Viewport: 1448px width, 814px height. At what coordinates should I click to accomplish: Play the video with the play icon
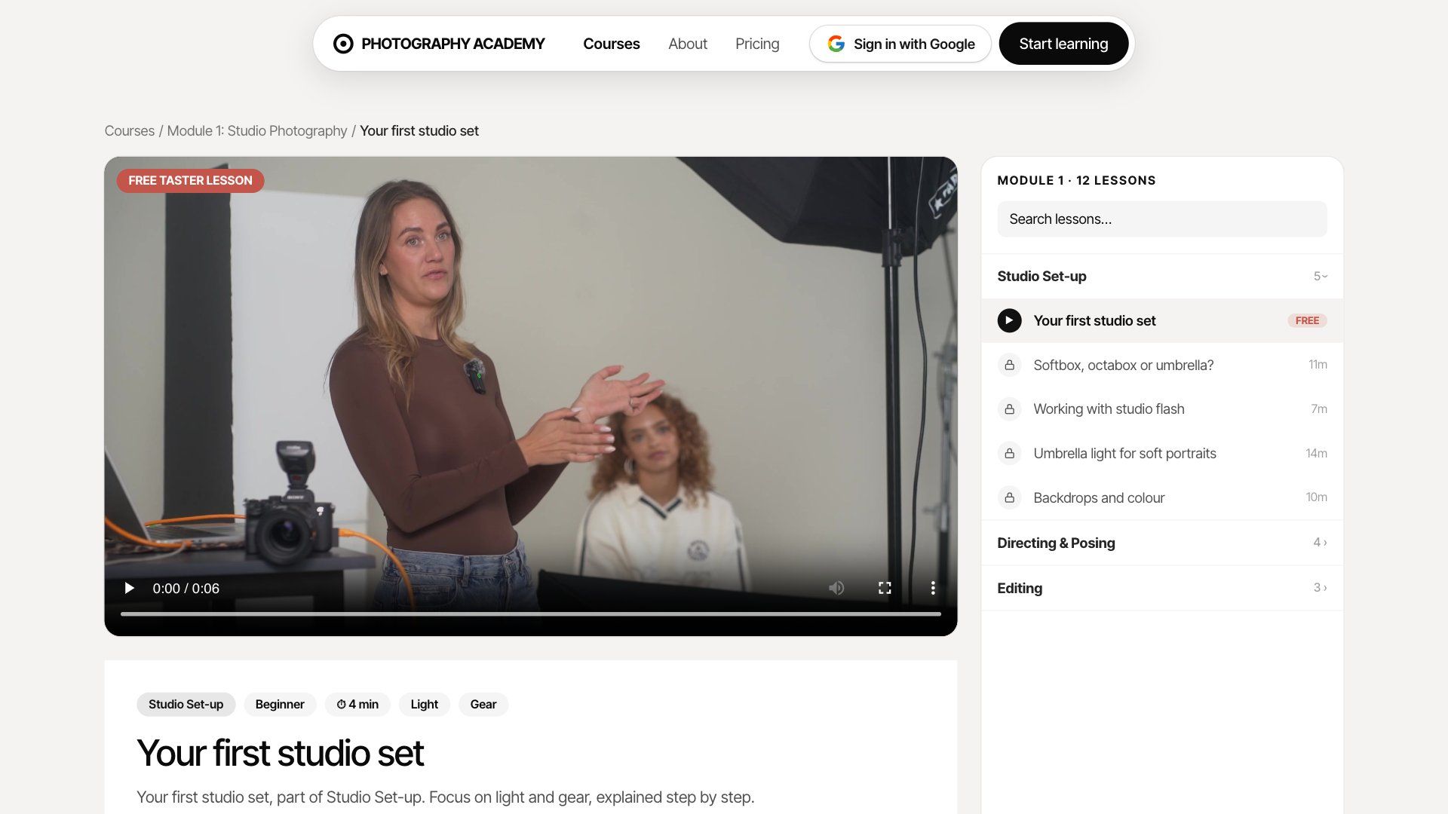click(129, 588)
